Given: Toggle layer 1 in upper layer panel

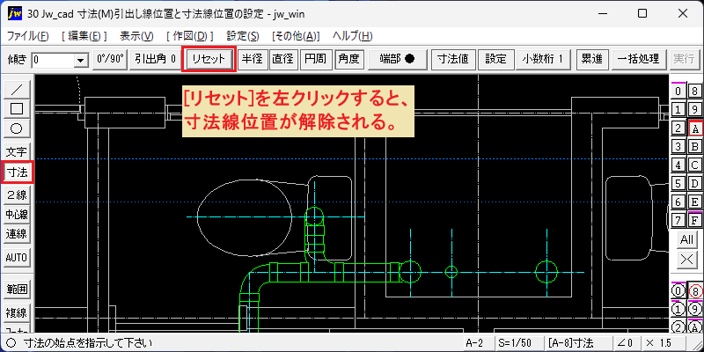Looking at the screenshot, I should pos(678,109).
